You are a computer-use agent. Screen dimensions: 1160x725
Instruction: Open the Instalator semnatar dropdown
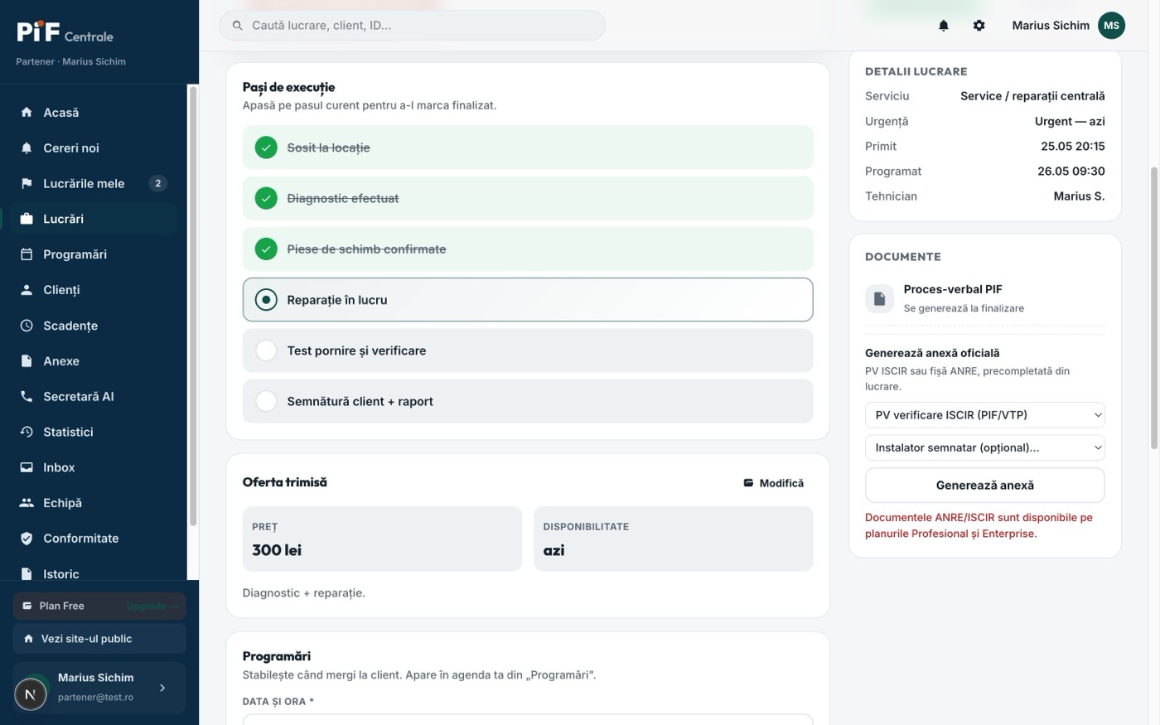(x=984, y=447)
